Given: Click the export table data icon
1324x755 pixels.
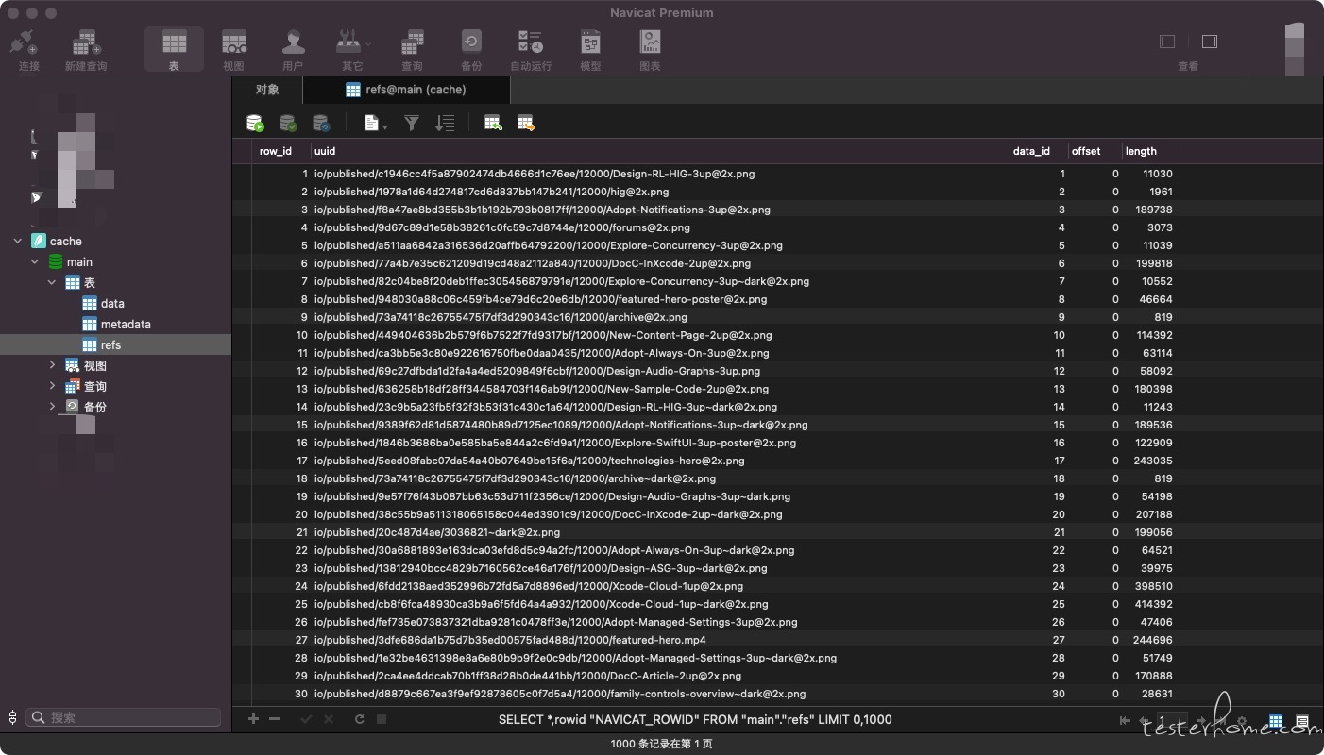Looking at the screenshot, I should [x=526, y=123].
